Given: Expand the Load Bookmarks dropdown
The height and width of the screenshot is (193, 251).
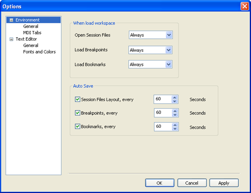Looking at the screenshot, I should 169,64.
